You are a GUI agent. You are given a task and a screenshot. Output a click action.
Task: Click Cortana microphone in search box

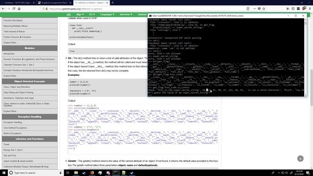[61, 173]
